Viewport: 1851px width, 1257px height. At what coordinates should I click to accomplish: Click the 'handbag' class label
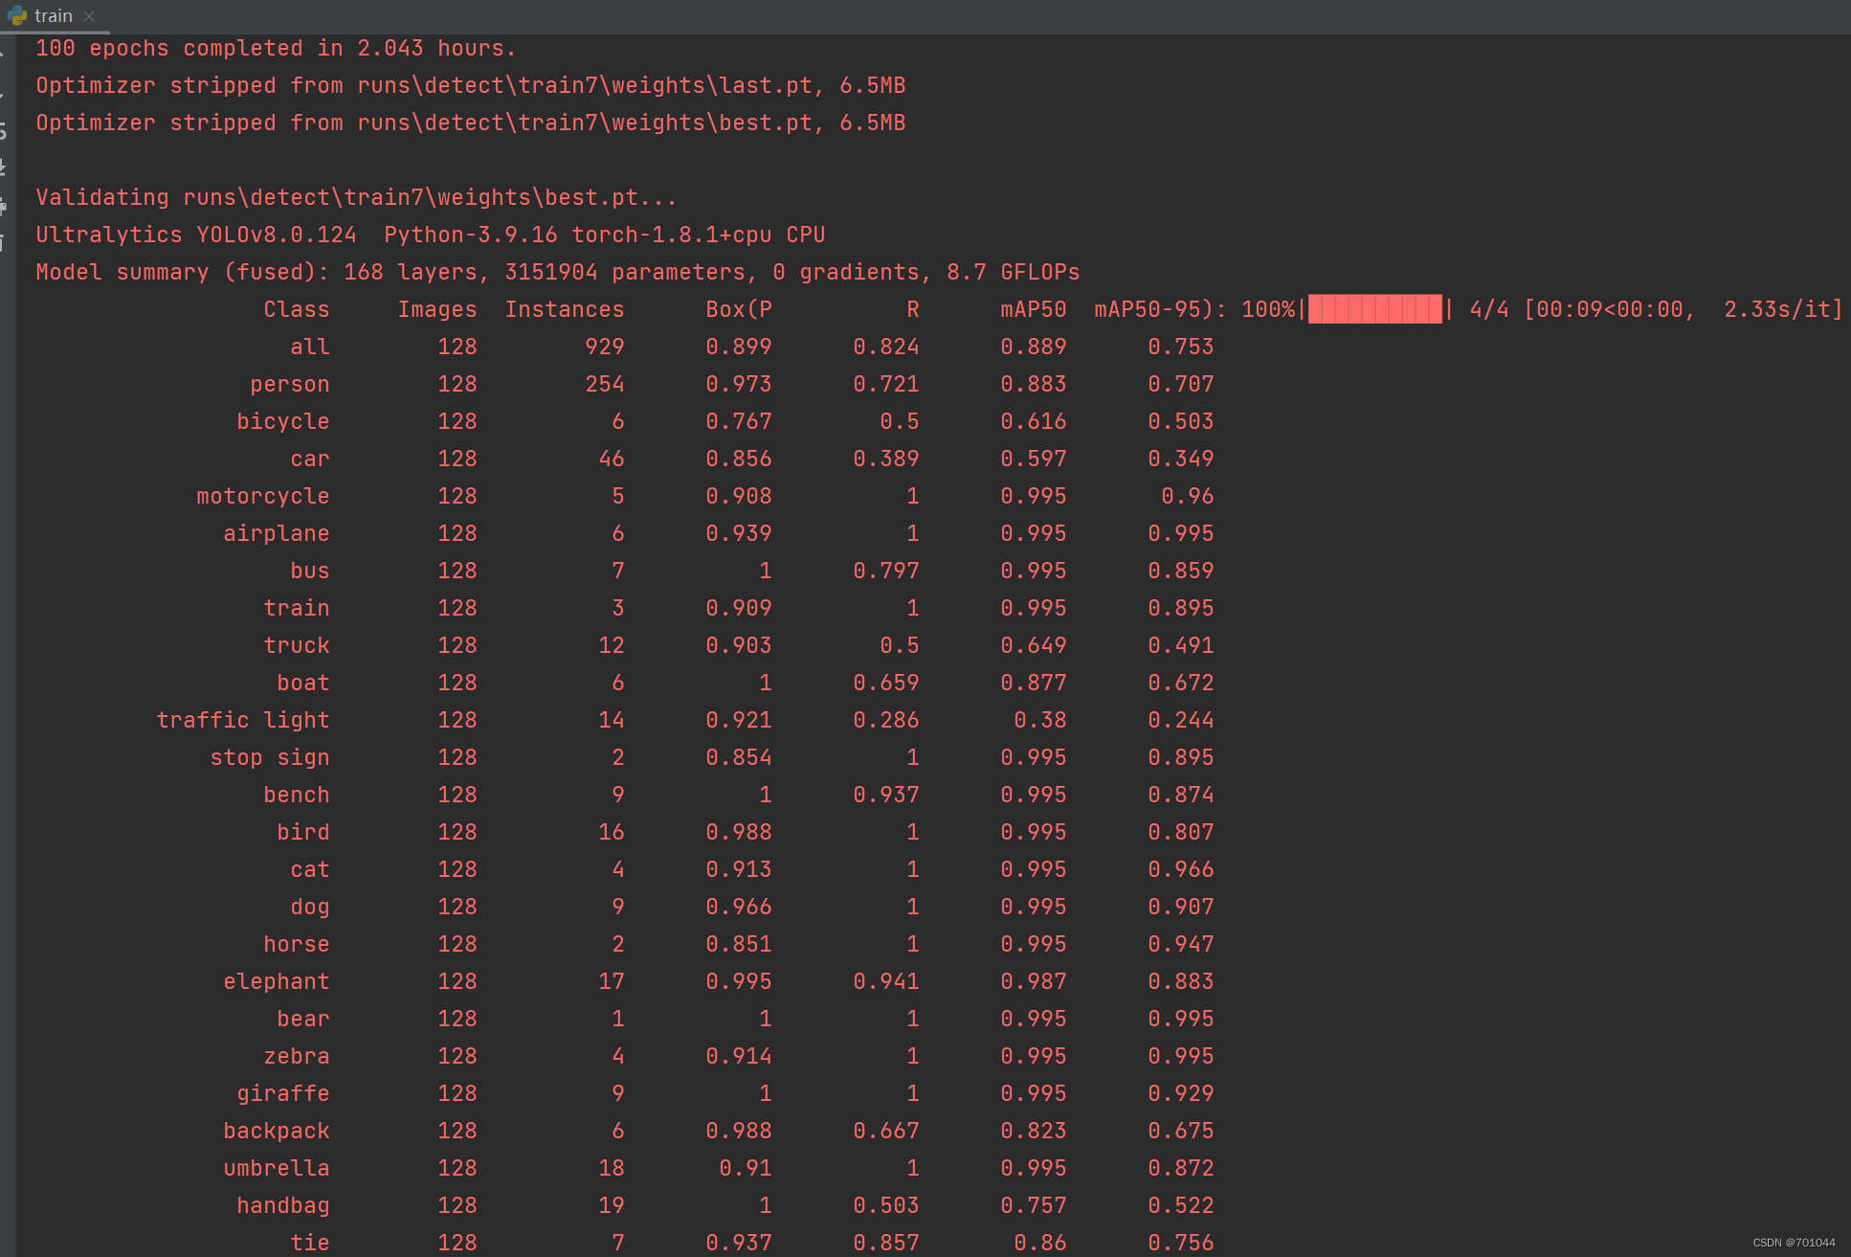[283, 1205]
